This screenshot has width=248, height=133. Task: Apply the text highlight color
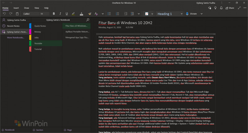click(73, 14)
